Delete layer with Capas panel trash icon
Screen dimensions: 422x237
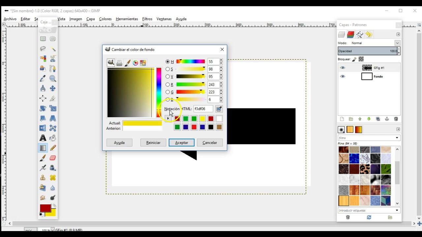click(x=396, y=119)
